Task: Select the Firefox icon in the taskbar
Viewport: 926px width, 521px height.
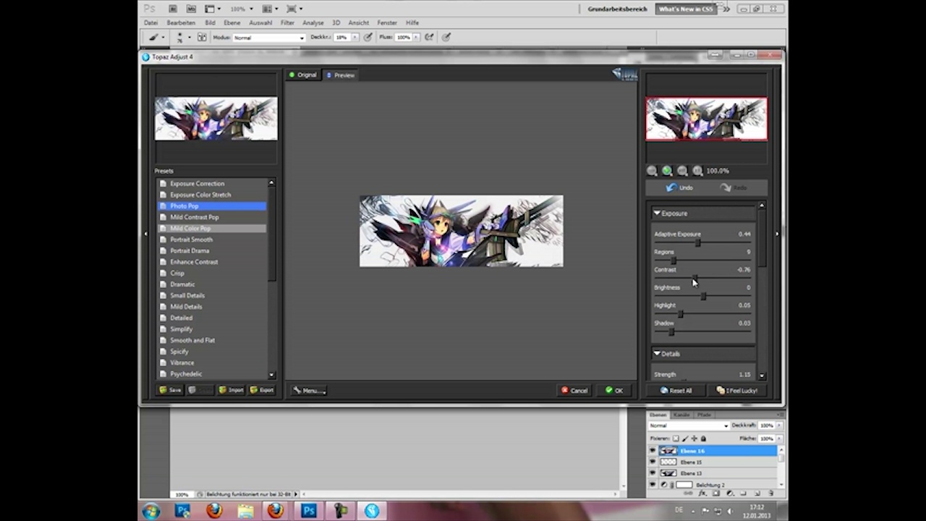Action: click(214, 511)
